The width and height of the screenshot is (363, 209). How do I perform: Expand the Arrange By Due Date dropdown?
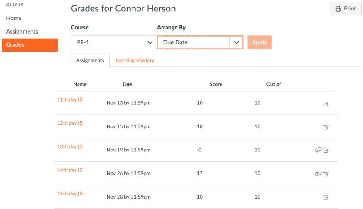(200, 42)
